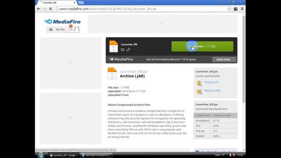
Task: Switch to Launcher_EN - Google taskbar item
Action: coord(63,155)
